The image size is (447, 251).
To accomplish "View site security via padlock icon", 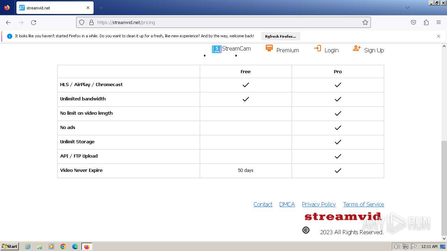I will point(91,22).
